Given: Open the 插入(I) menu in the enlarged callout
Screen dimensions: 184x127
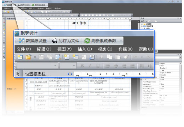Looking at the screenshot, I should click(x=85, y=49).
